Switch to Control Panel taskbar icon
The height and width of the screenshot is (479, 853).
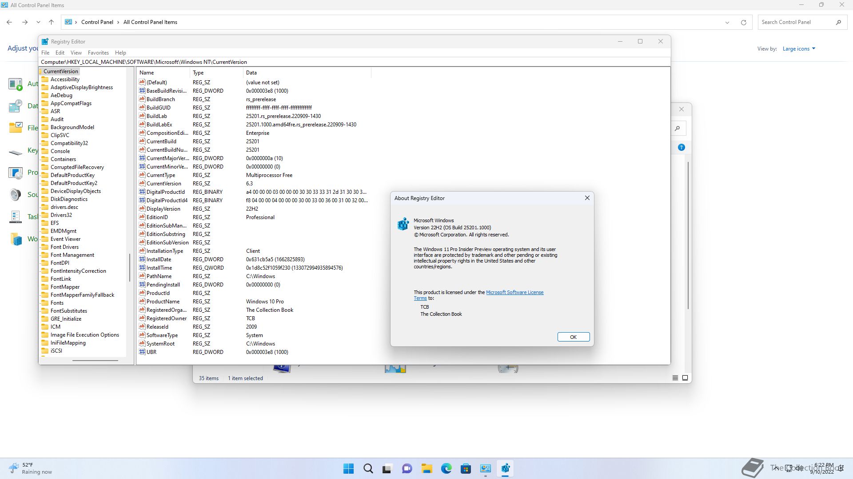[x=486, y=468]
